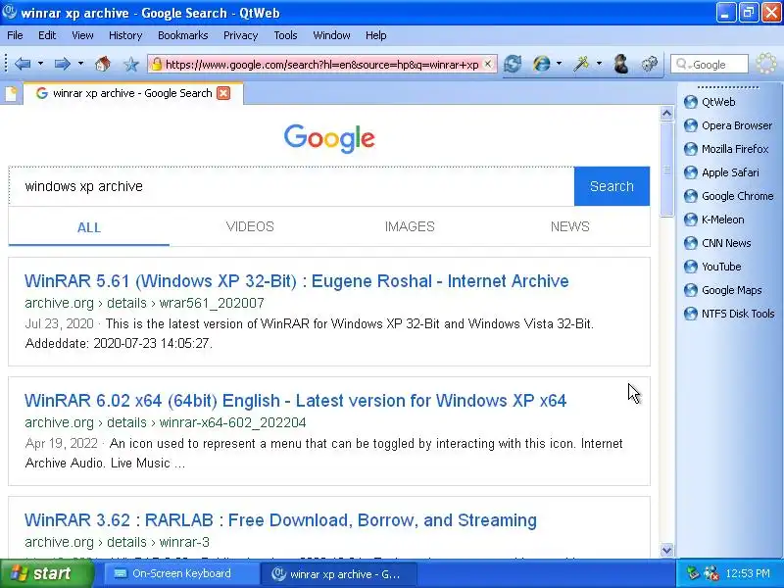Open Opera Browser bookmark in sidebar
Image resolution: width=784 pixels, height=588 pixels.
coord(728,125)
